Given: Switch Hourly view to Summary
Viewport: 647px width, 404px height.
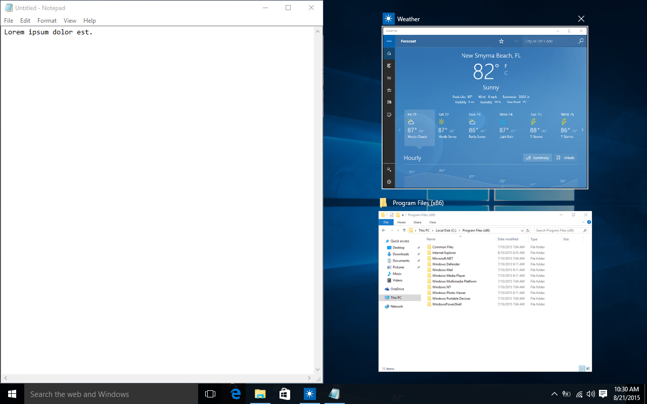Looking at the screenshot, I should click(x=537, y=158).
